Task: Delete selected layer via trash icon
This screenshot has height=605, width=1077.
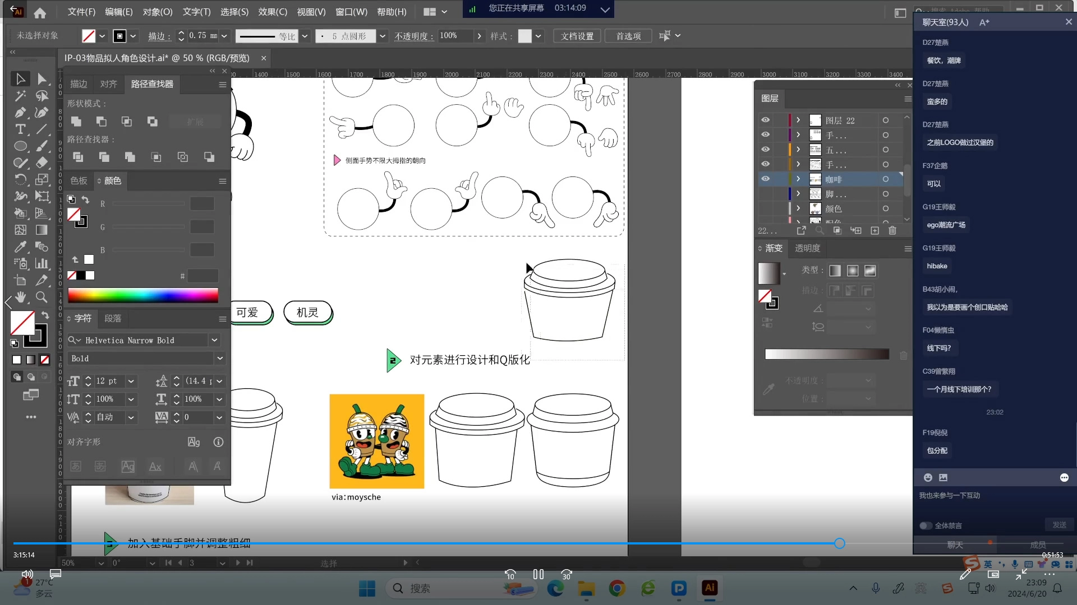Action: pyautogui.click(x=892, y=231)
